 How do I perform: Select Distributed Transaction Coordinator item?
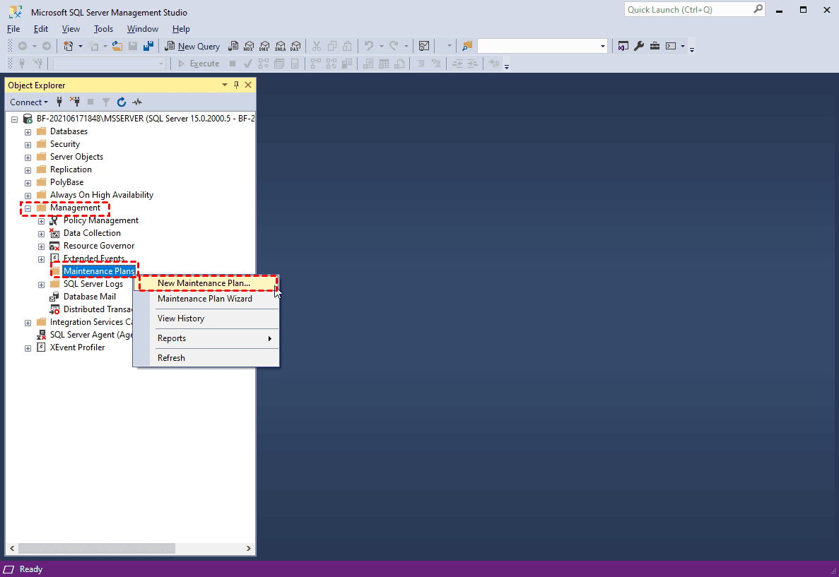coord(98,309)
